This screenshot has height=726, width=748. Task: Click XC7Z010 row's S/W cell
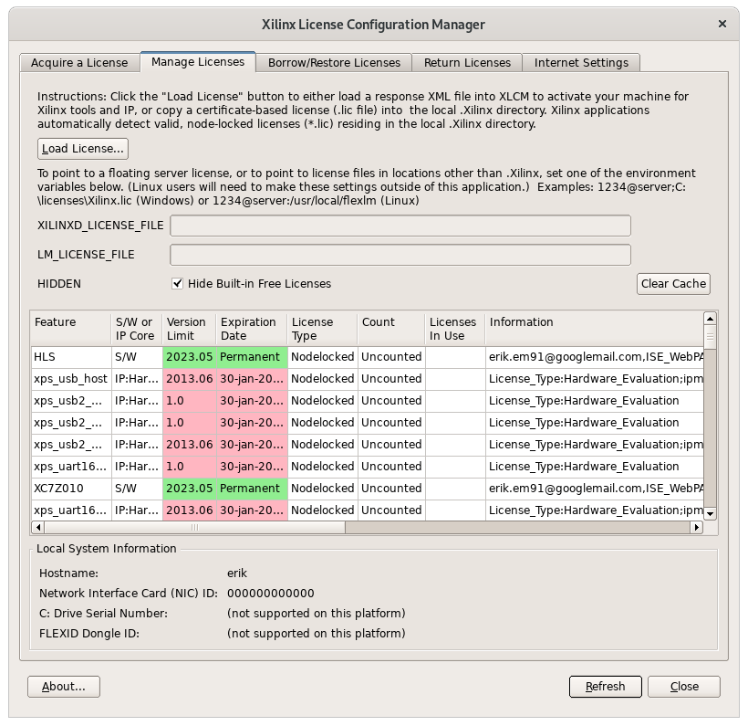click(137, 489)
